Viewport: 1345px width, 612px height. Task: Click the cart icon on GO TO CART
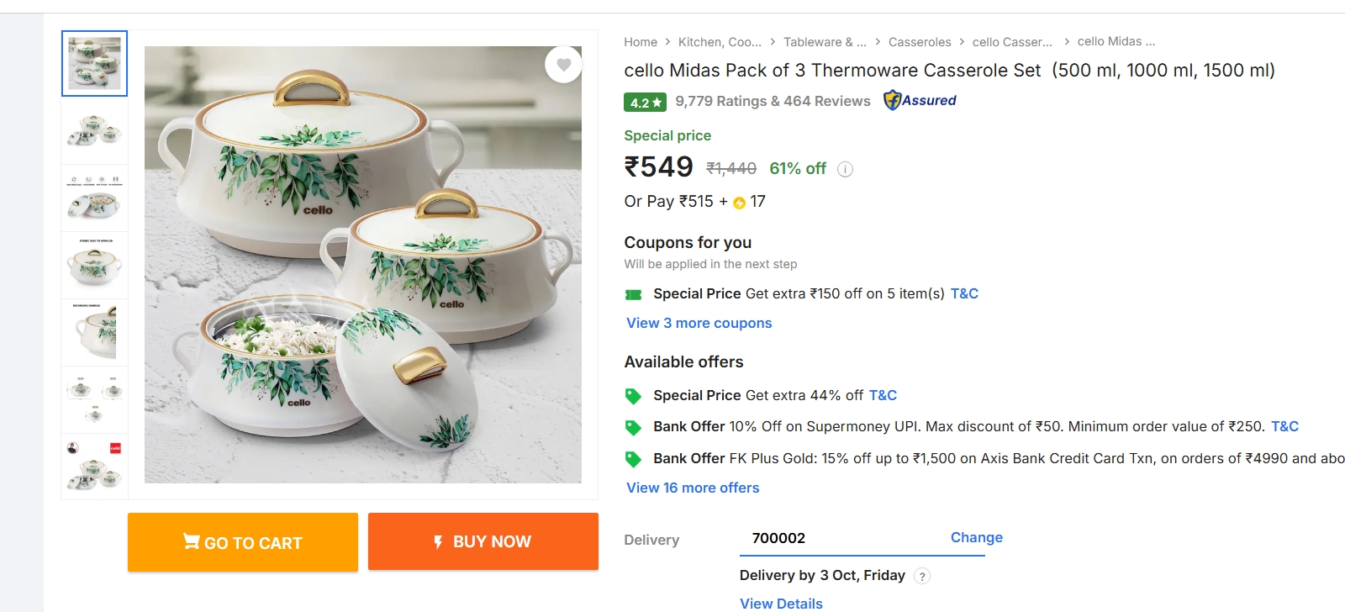point(190,542)
